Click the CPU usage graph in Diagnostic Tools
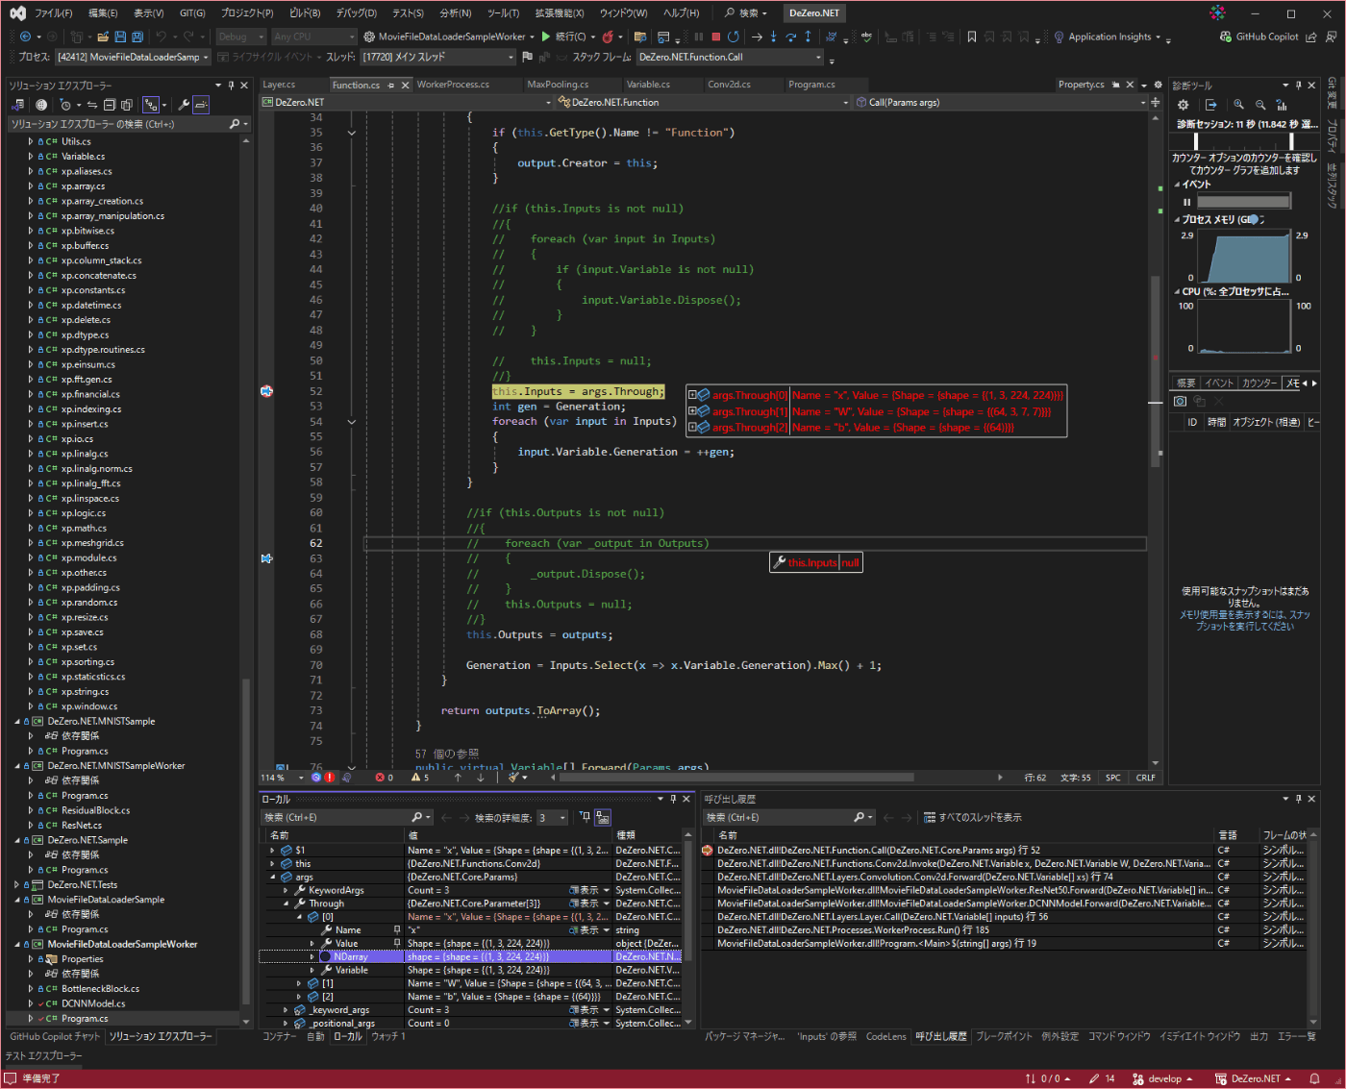1346x1089 pixels. 1244,327
